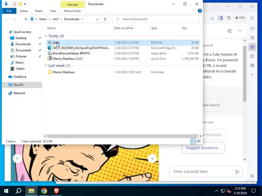Click the Properties checkmark quick-access icon
This screenshot has width=262, height=196.
coord(15,4)
